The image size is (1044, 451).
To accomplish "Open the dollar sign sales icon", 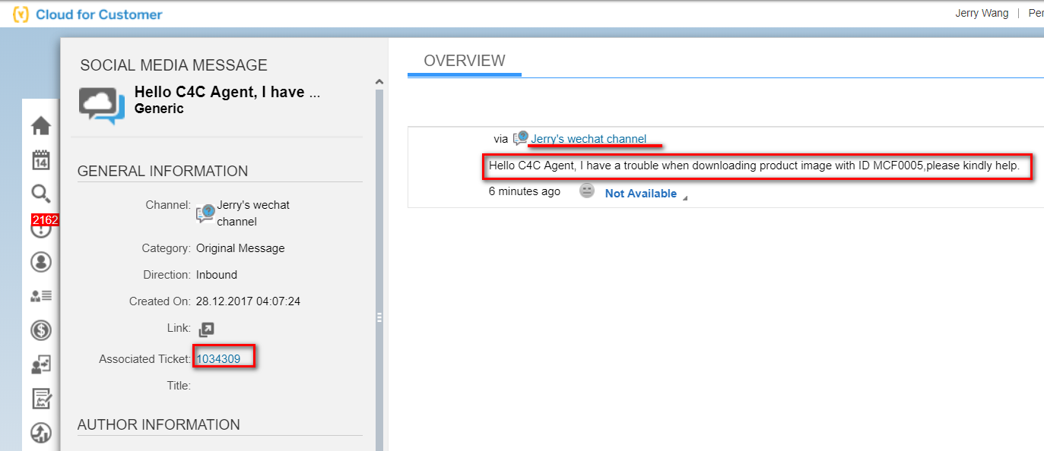I will [x=40, y=330].
